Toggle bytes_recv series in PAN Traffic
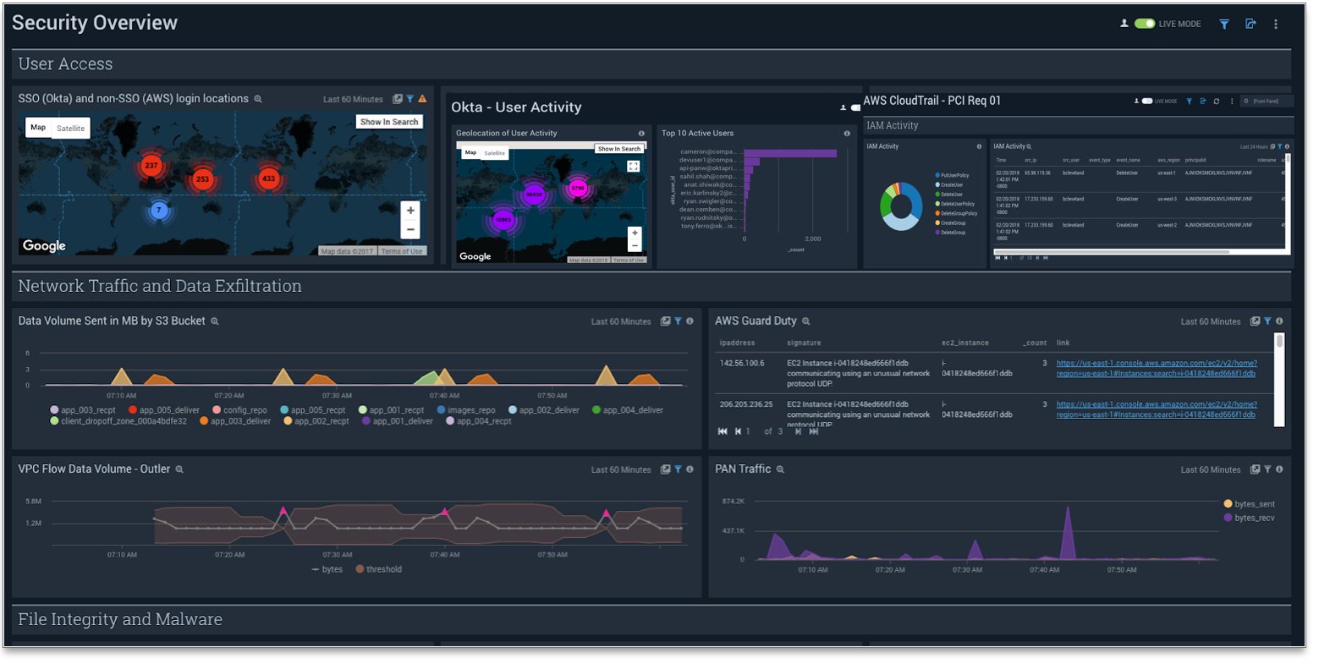1319x664 pixels. pos(1249,518)
